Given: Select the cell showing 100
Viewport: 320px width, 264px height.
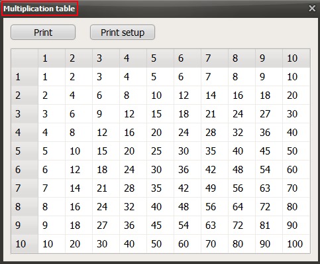Looking at the screenshot, I should (x=296, y=244).
